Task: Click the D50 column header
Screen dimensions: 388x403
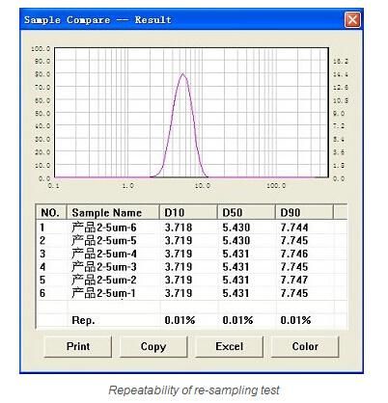Action: click(246, 212)
